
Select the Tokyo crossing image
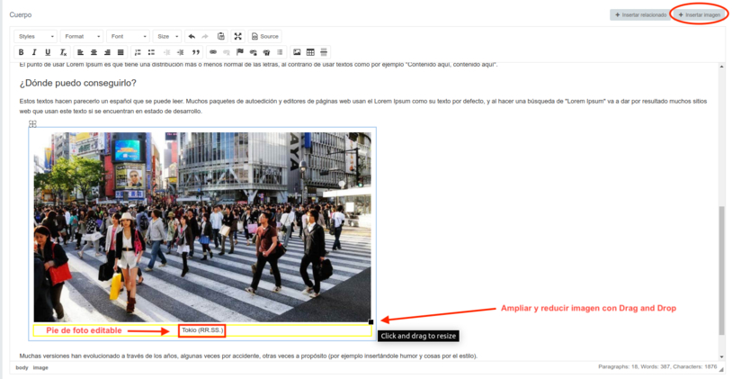pos(202,227)
